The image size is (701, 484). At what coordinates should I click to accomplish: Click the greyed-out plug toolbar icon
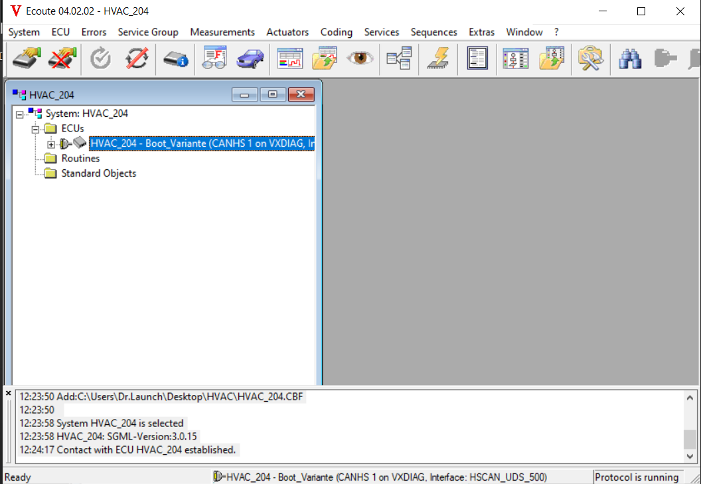click(x=665, y=58)
